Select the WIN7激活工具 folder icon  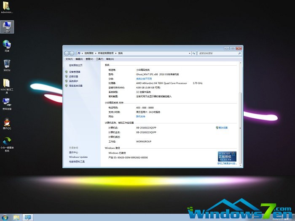click(x=7, y=86)
